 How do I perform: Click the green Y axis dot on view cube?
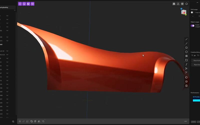point(186,15)
